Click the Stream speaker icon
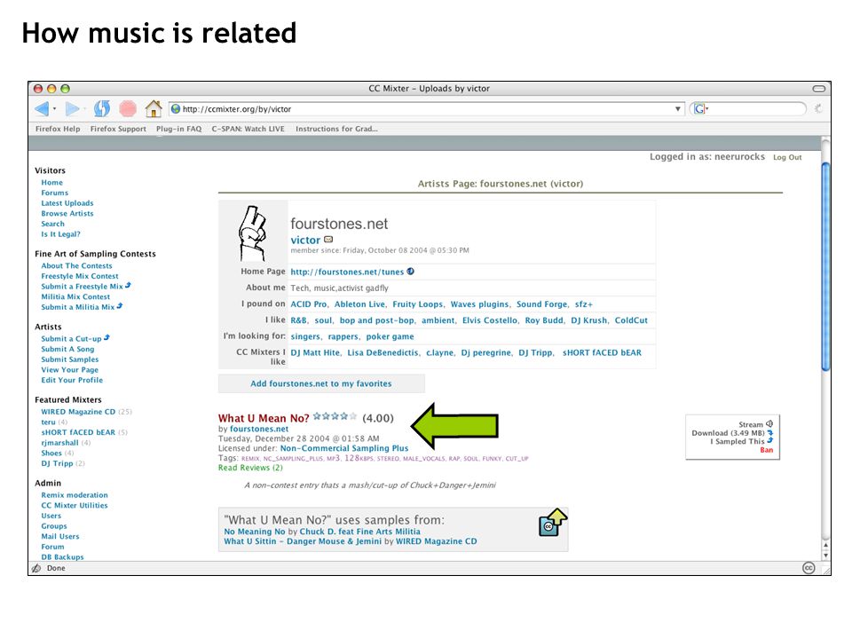This screenshot has height=639, width=852. (x=769, y=424)
